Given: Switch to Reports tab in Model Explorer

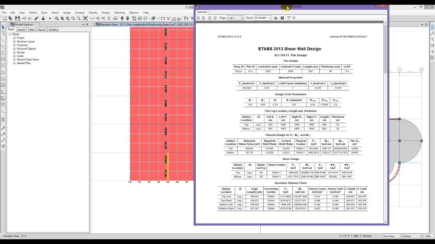Looking at the screenshot, I should tap(42, 30).
